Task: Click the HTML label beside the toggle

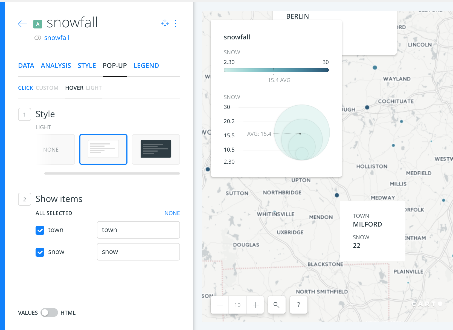Action: (x=68, y=313)
